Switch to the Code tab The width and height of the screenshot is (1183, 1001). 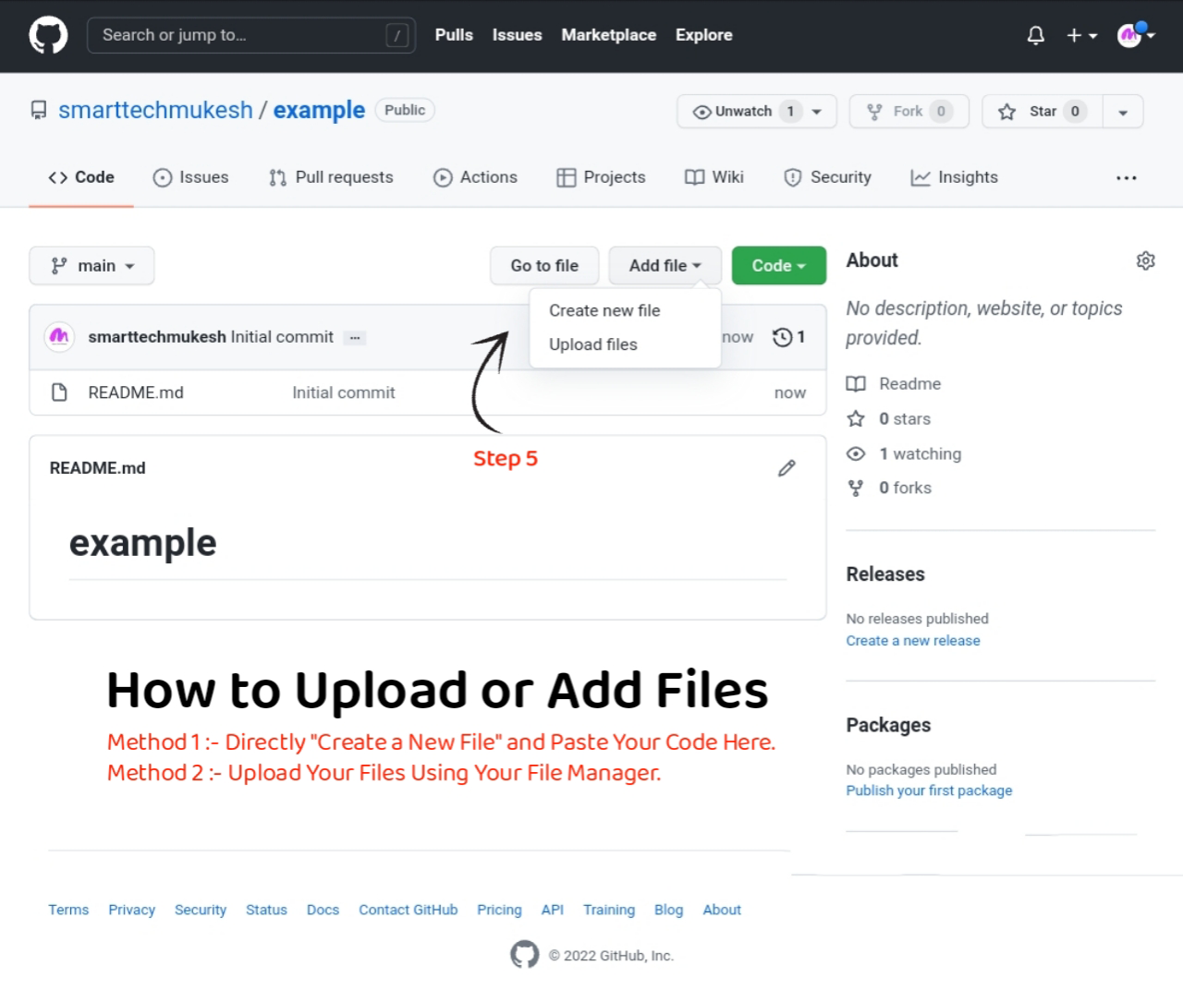click(x=81, y=177)
